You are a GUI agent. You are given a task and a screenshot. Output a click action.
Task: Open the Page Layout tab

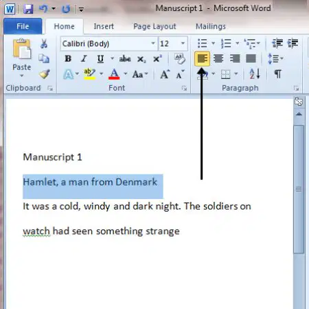click(154, 27)
